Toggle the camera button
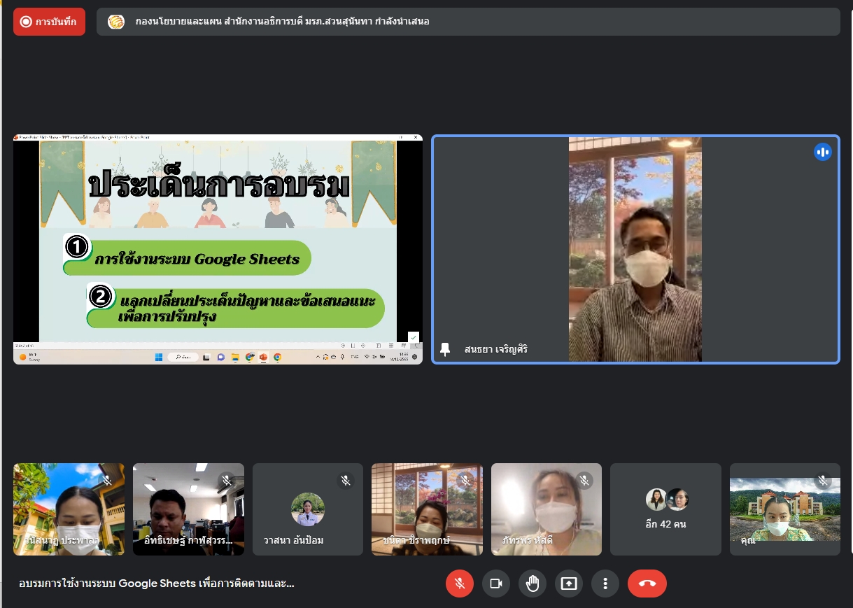The height and width of the screenshot is (608, 853). [496, 584]
